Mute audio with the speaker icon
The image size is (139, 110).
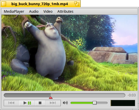click(65, 103)
